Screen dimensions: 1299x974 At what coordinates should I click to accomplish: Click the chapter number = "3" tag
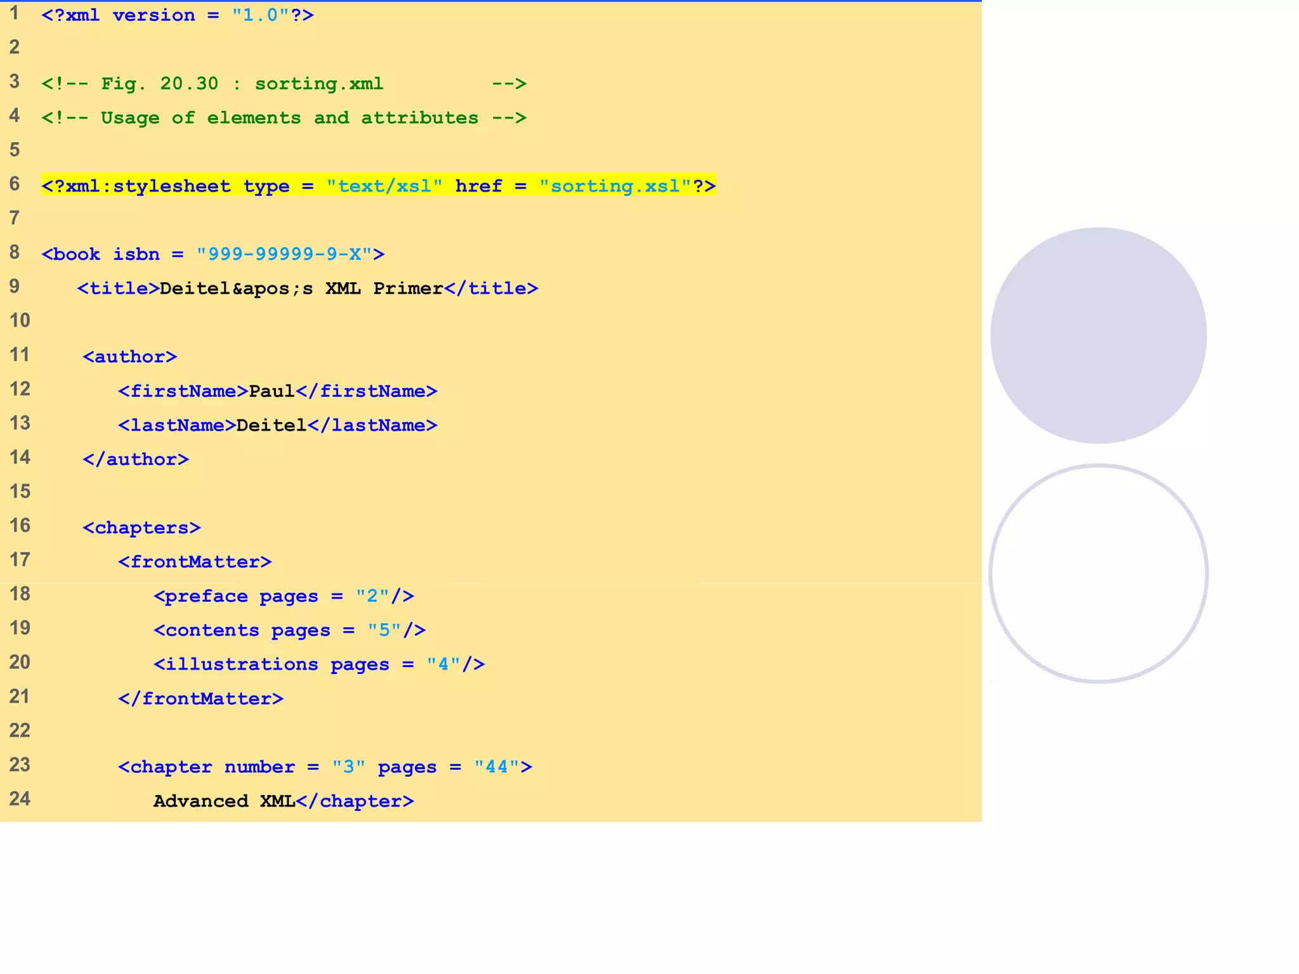[x=325, y=767]
